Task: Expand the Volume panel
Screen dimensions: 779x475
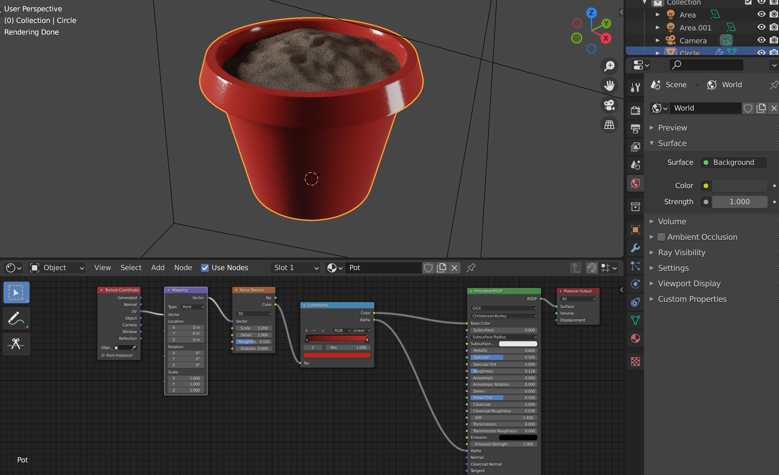Action: click(652, 221)
